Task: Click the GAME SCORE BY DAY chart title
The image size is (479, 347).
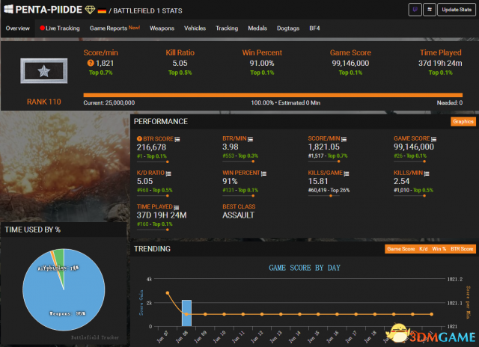Action: (x=305, y=268)
